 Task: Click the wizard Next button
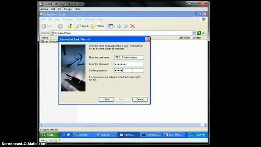pyautogui.click(x=122, y=99)
